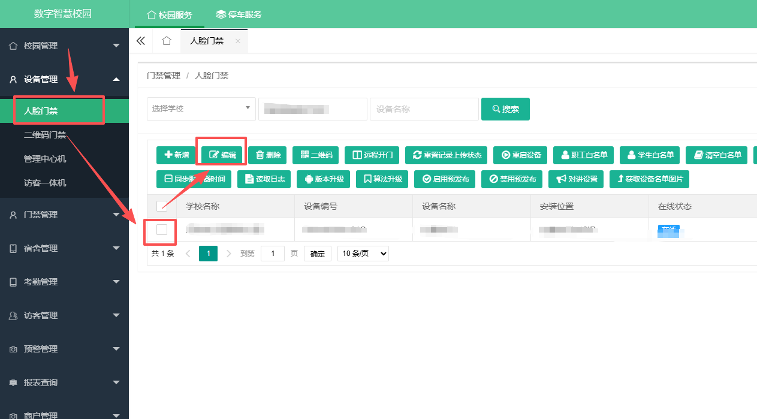
Task: Click the 对讲设置 megaphone button
Action: [576, 179]
